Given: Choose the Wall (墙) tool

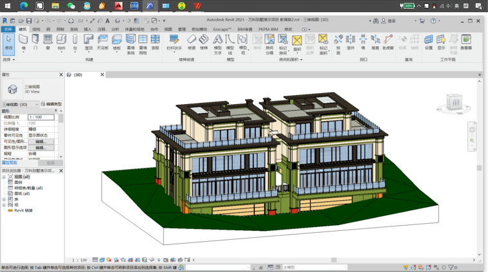Looking at the screenshot, I should click(x=23, y=42).
